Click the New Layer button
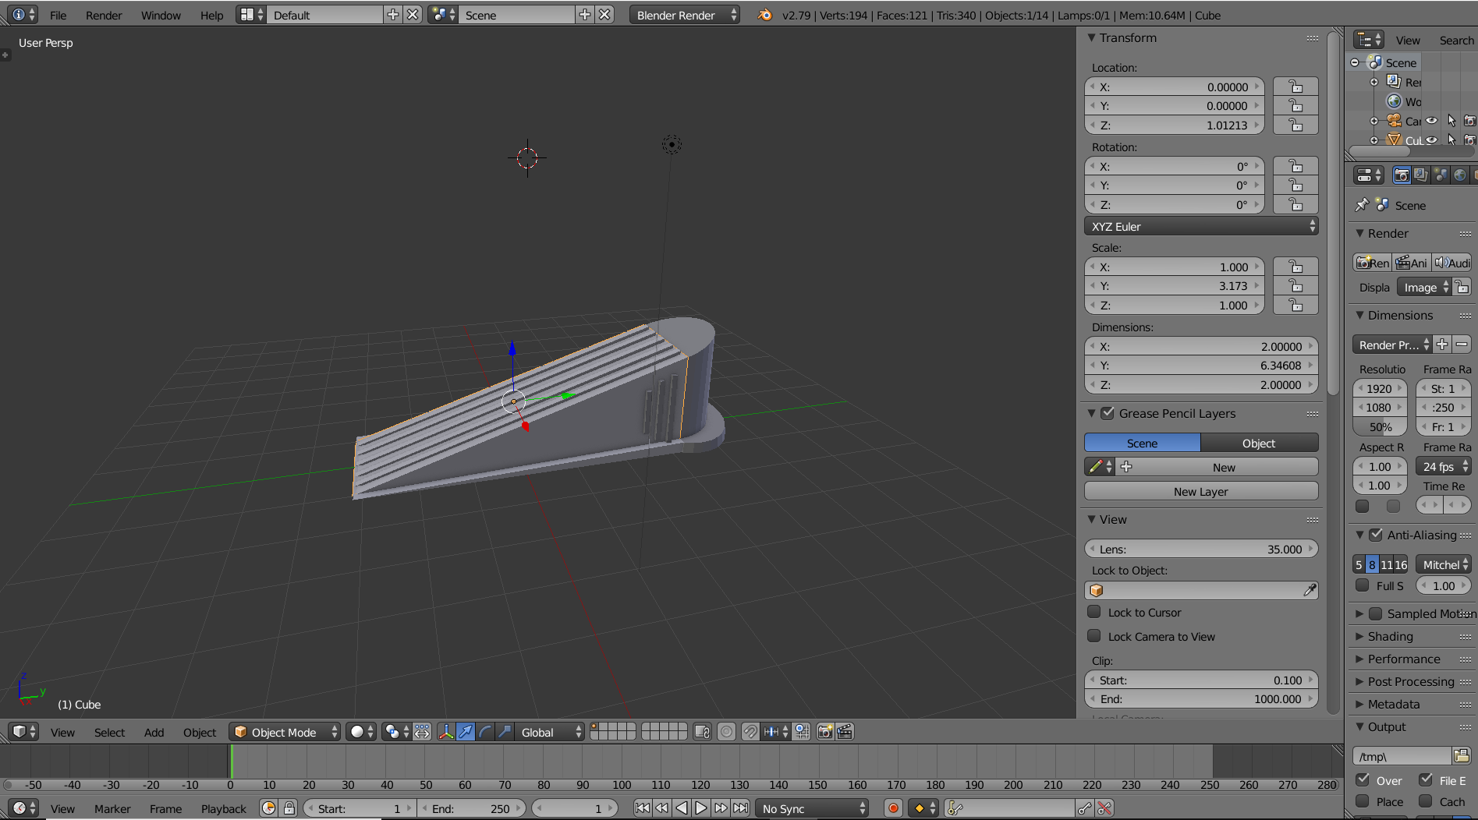The height and width of the screenshot is (820, 1478). click(1200, 491)
